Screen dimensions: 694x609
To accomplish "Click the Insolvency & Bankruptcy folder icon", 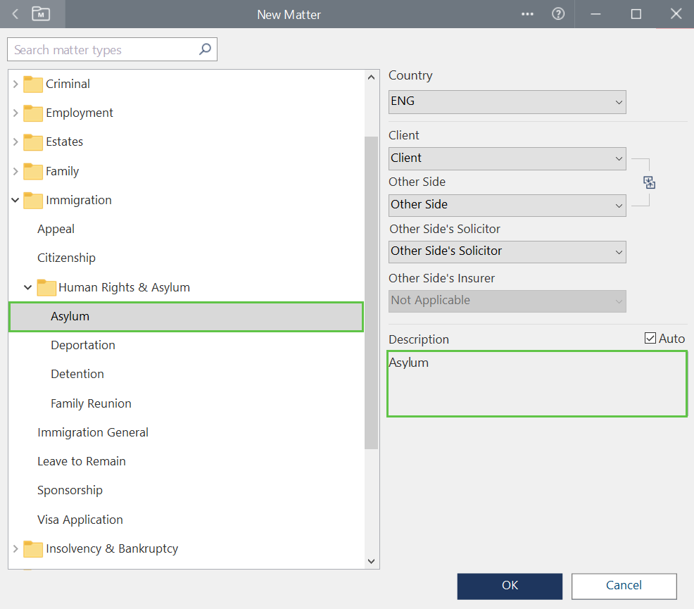I will coord(33,548).
